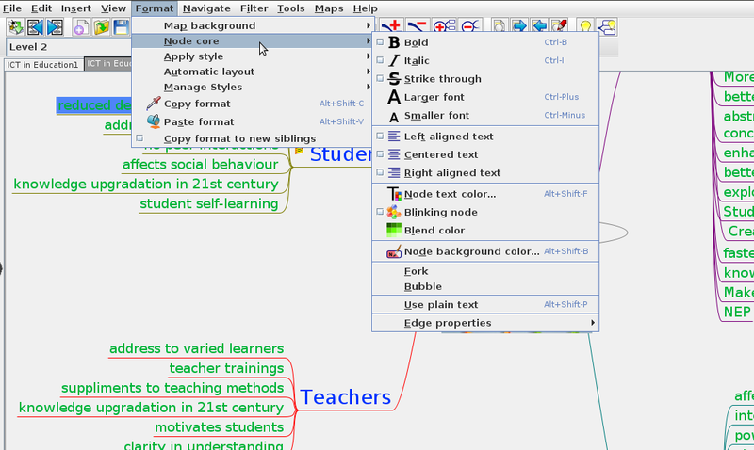Select the 'affects social behaviour' node
Screen dimensions: 754x450
[x=200, y=164]
